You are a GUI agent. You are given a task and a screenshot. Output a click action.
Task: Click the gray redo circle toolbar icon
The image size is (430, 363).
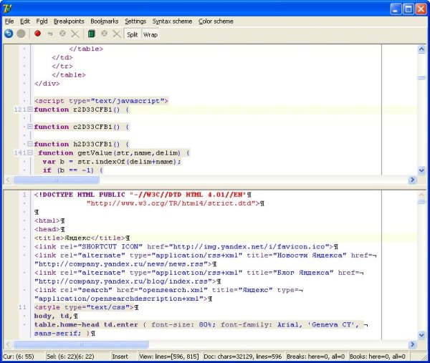point(21,34)
